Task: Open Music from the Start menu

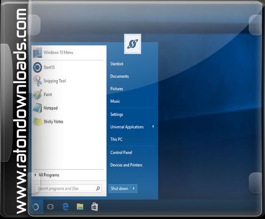Action: 115,101
